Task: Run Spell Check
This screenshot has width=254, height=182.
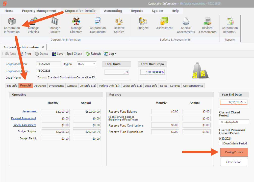Action: 74,54
